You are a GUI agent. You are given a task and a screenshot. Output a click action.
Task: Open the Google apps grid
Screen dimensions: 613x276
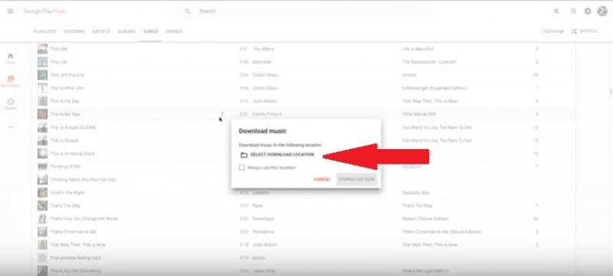coord(573,11)
